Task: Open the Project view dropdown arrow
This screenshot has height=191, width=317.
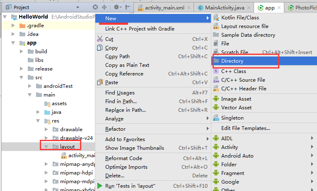Action: pyautogui.click(x=77, y=7)
